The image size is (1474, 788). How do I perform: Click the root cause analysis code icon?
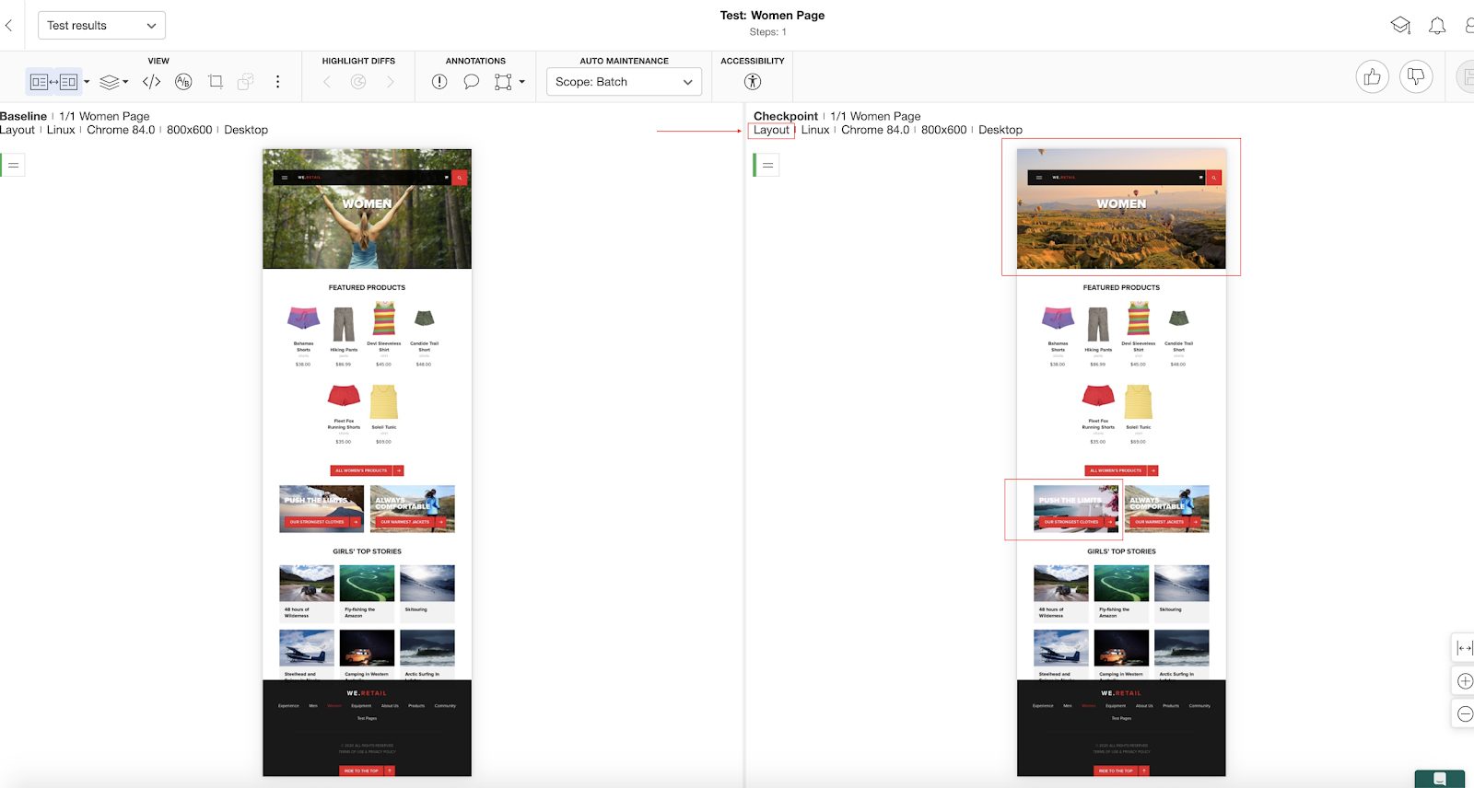pos(152,82)
